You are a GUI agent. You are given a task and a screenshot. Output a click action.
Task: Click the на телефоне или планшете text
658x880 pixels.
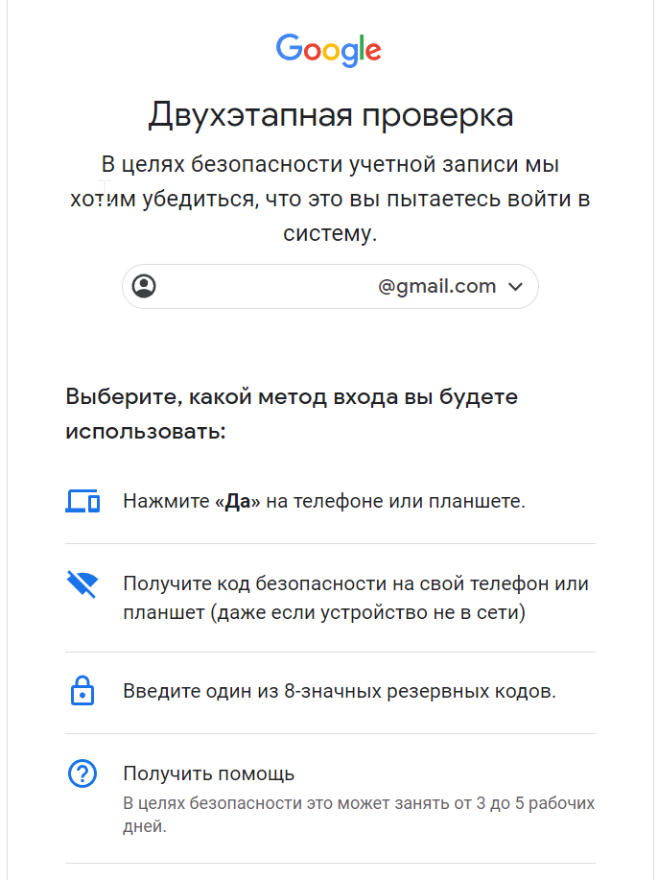click(x=395, y=501)
